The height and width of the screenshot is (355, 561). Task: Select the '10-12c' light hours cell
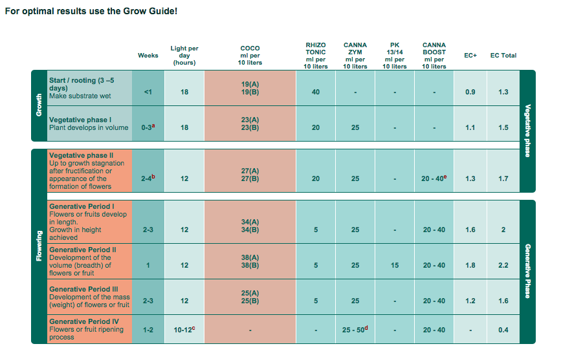[x=184, y=329]
